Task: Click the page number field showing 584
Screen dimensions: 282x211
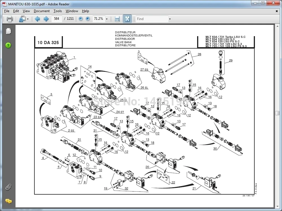Action: pos(57,19)
